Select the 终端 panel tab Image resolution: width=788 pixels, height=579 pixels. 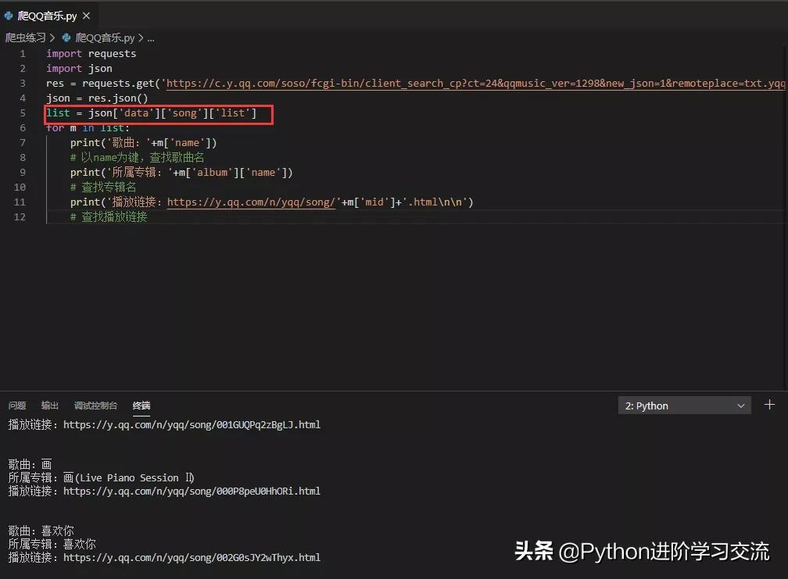[141, 406]
